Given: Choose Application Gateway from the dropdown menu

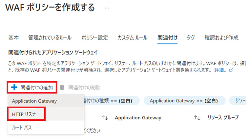Looking at the screenshot, I should coord(46,101).
